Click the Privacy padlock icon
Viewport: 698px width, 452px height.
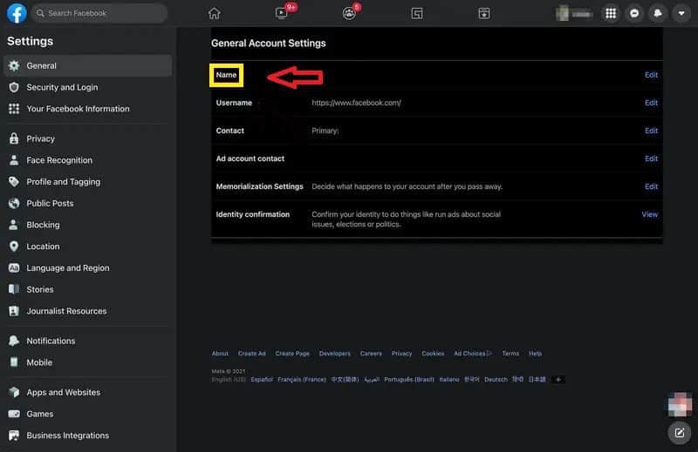14,138
